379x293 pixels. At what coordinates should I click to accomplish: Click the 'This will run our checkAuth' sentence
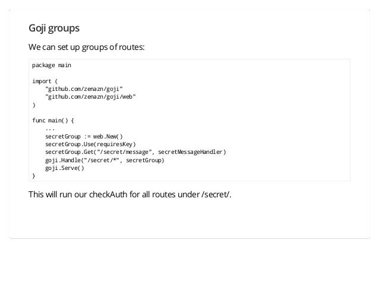click(x=130, y=194)
